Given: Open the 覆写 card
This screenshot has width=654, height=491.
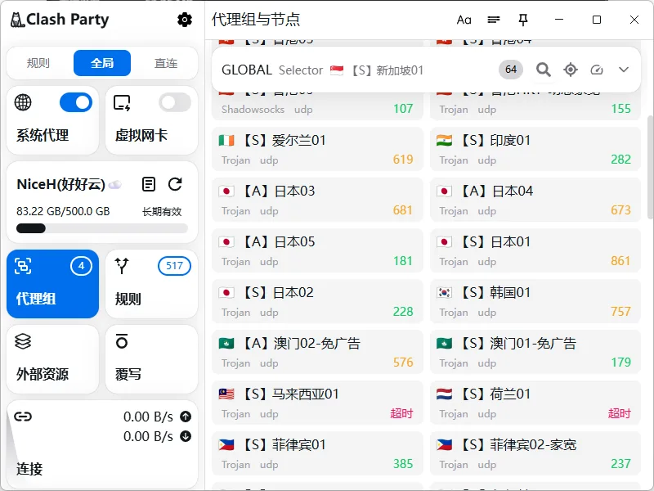Looking at the screenshot, I should (151, 359).
